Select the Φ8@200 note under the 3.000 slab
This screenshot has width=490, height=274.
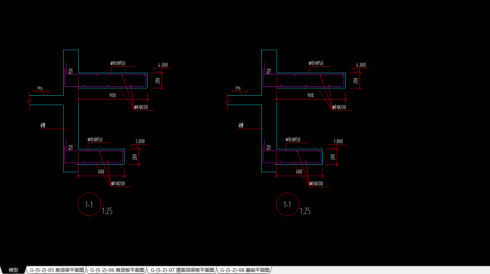[x=118, y=184]
